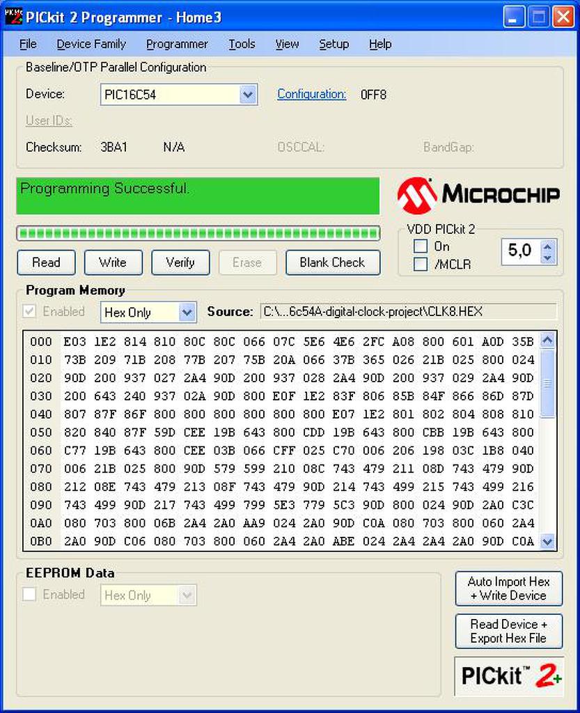Viewport: 580px width, 713px height.
Task: Select hex cell ABE in row 0B0
Action: coord(343,541)
